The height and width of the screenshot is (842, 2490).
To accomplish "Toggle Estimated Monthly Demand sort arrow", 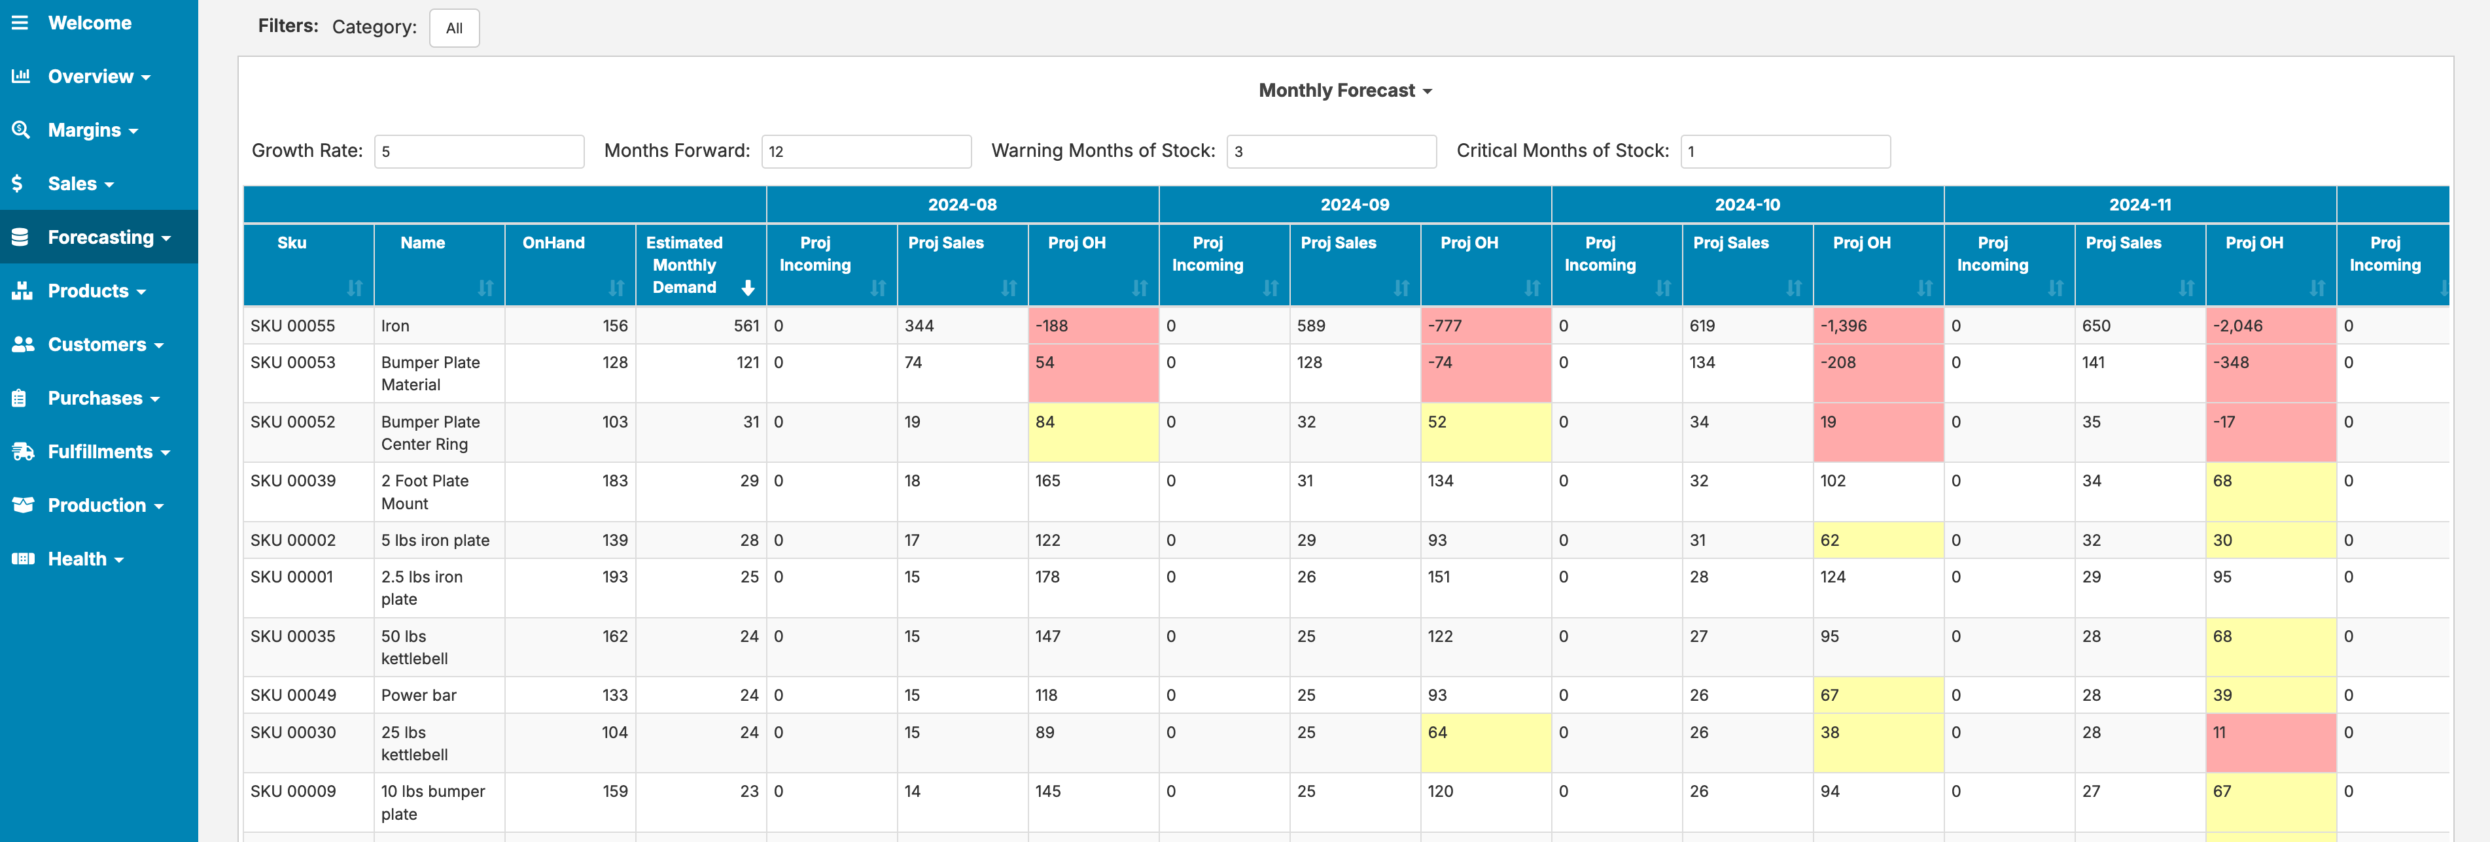I will (x=747, y=288).
